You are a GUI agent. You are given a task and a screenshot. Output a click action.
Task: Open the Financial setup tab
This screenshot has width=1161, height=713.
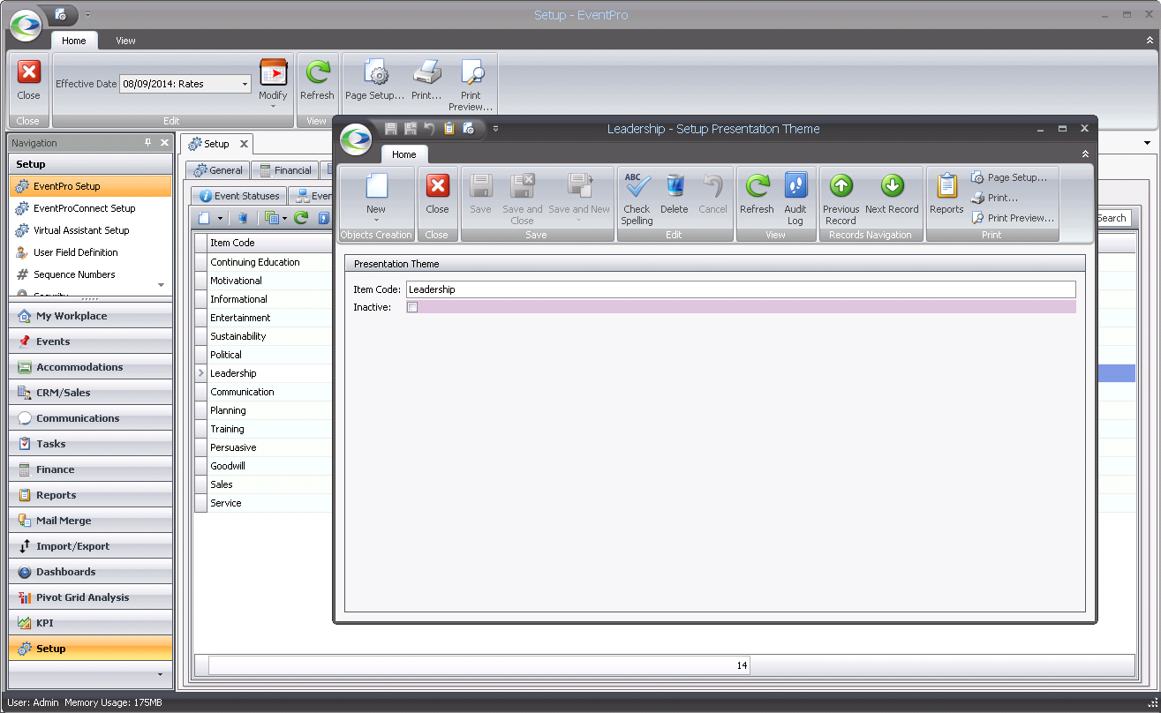[x=284, y=170]
